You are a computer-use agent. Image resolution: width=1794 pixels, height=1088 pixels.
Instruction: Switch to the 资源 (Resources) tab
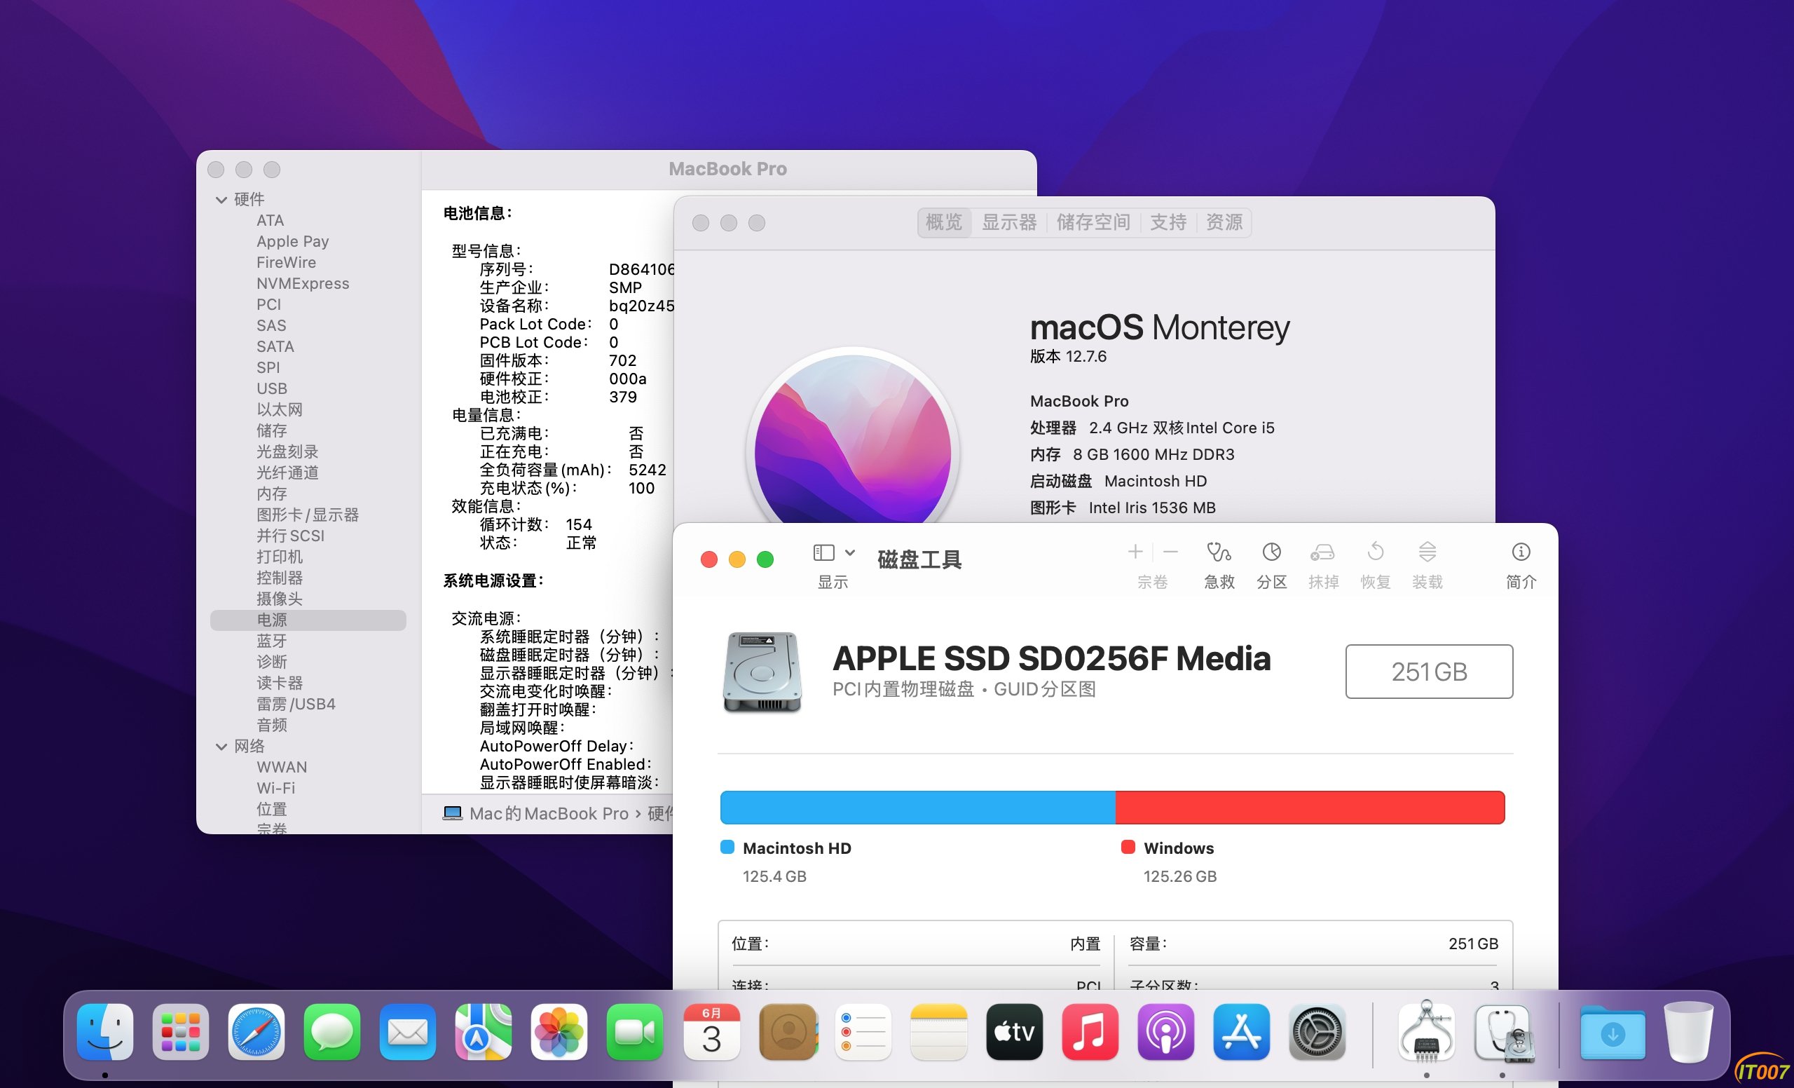[x=1224, y=222]
